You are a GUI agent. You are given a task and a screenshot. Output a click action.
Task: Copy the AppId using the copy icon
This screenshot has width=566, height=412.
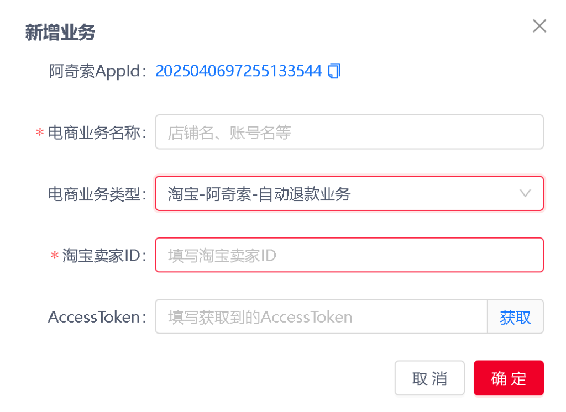click(x=334, y=71)
